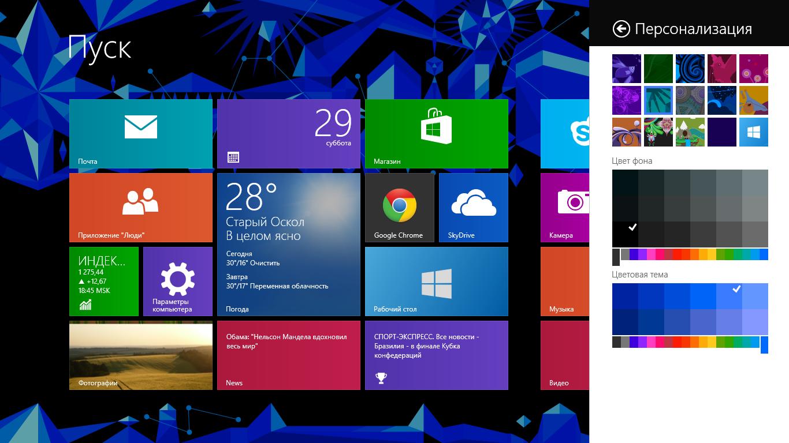Viewport: 789px width, 443px height.
Task: Choose the night sky with moon thumbnail
Action: click(x=722, y=100)
